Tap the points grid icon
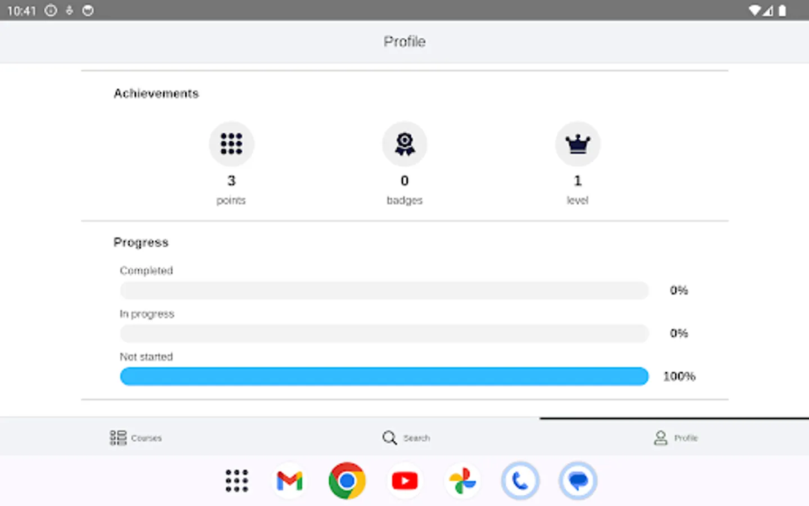809x506 pixels. tap(231, 144)
